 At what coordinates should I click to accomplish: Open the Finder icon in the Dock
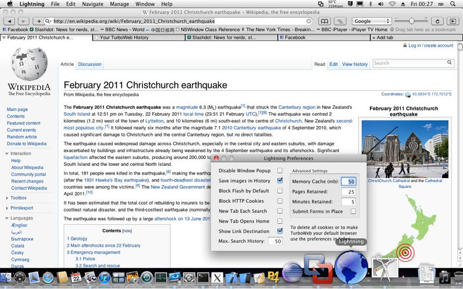click(5, 277)
